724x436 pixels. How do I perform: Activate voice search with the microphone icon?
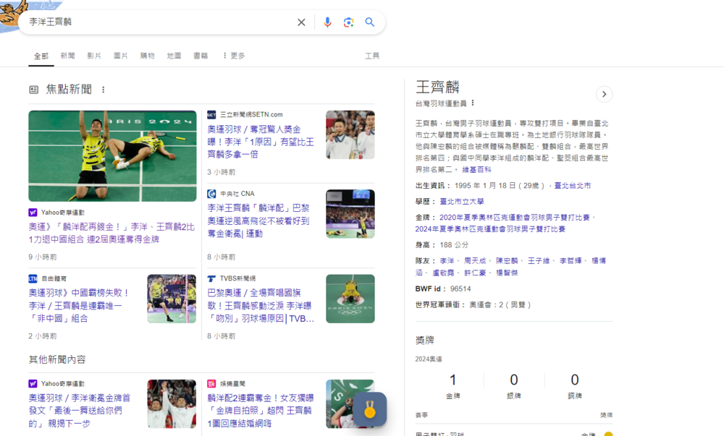(327, 22)
